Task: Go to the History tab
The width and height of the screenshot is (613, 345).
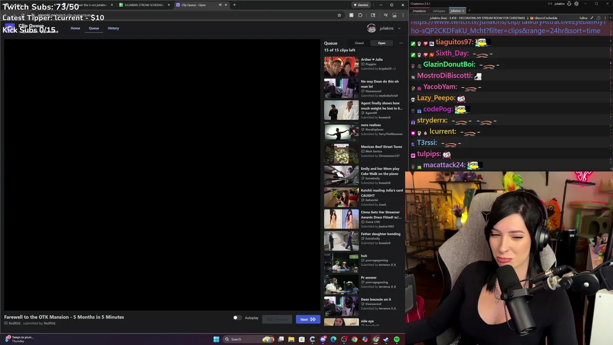Action: (113, 28)
